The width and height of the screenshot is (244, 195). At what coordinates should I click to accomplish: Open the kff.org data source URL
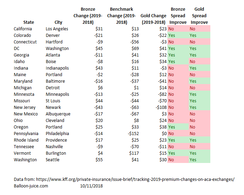click(x=135, y=179)
